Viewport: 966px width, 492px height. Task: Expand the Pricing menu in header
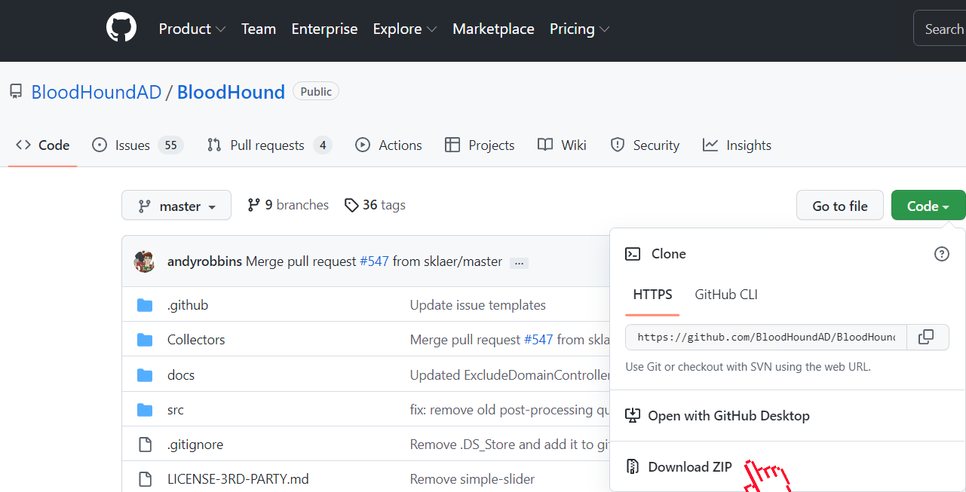click(579, 29)
